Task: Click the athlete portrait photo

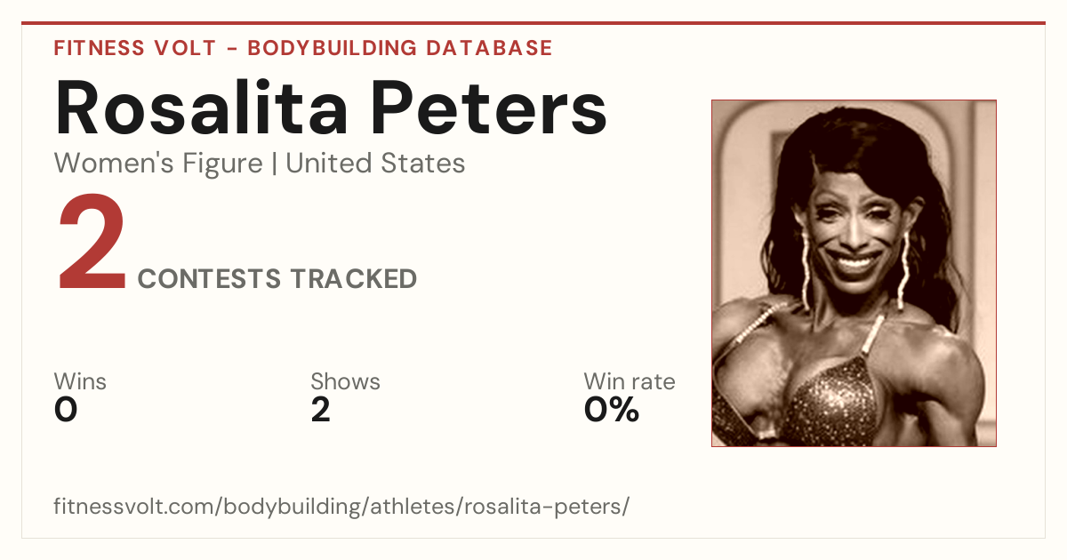Action: (x=854, y=273)
